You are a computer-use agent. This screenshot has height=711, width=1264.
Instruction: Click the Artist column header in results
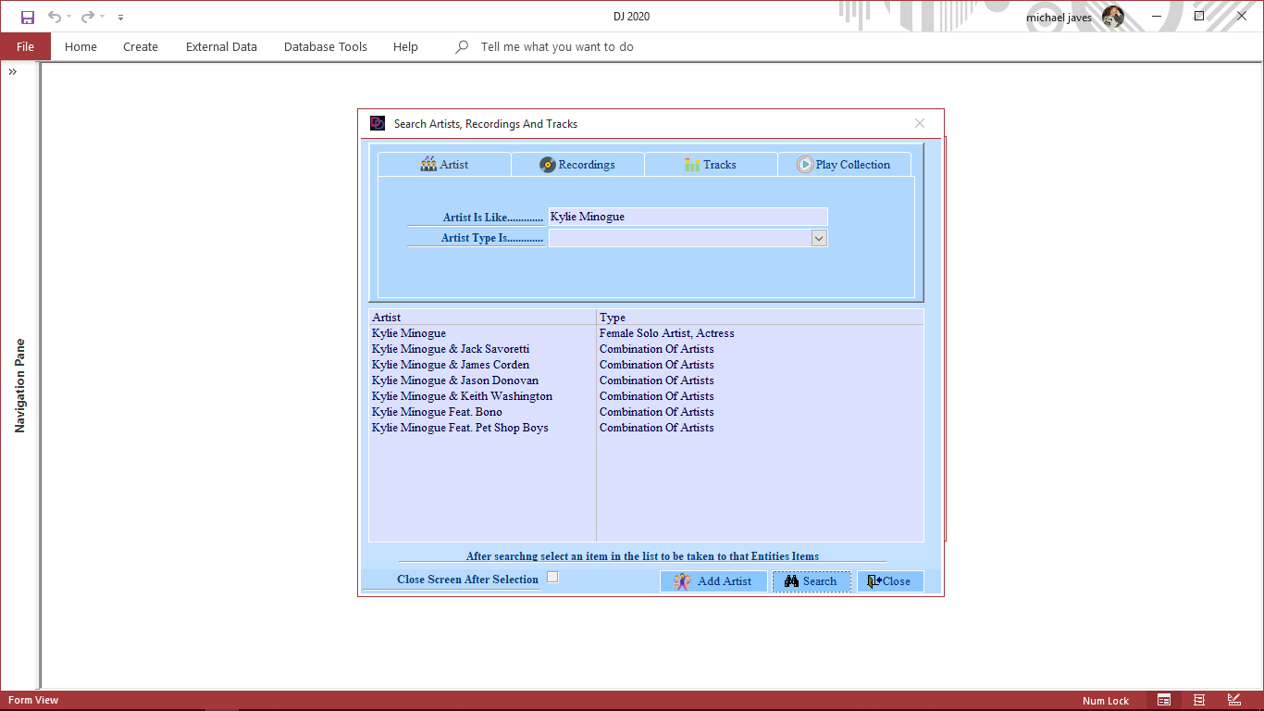(482, 318)
